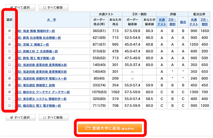Image resolution: width=213 pixels, height=138 pixels.
Task: Click the border score cell 320(80)
Action: click(99, 99)
